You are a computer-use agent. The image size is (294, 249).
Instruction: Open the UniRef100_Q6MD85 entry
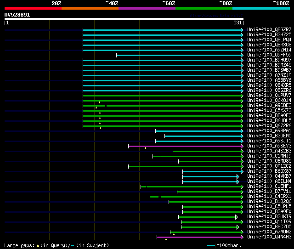point(269,161)
